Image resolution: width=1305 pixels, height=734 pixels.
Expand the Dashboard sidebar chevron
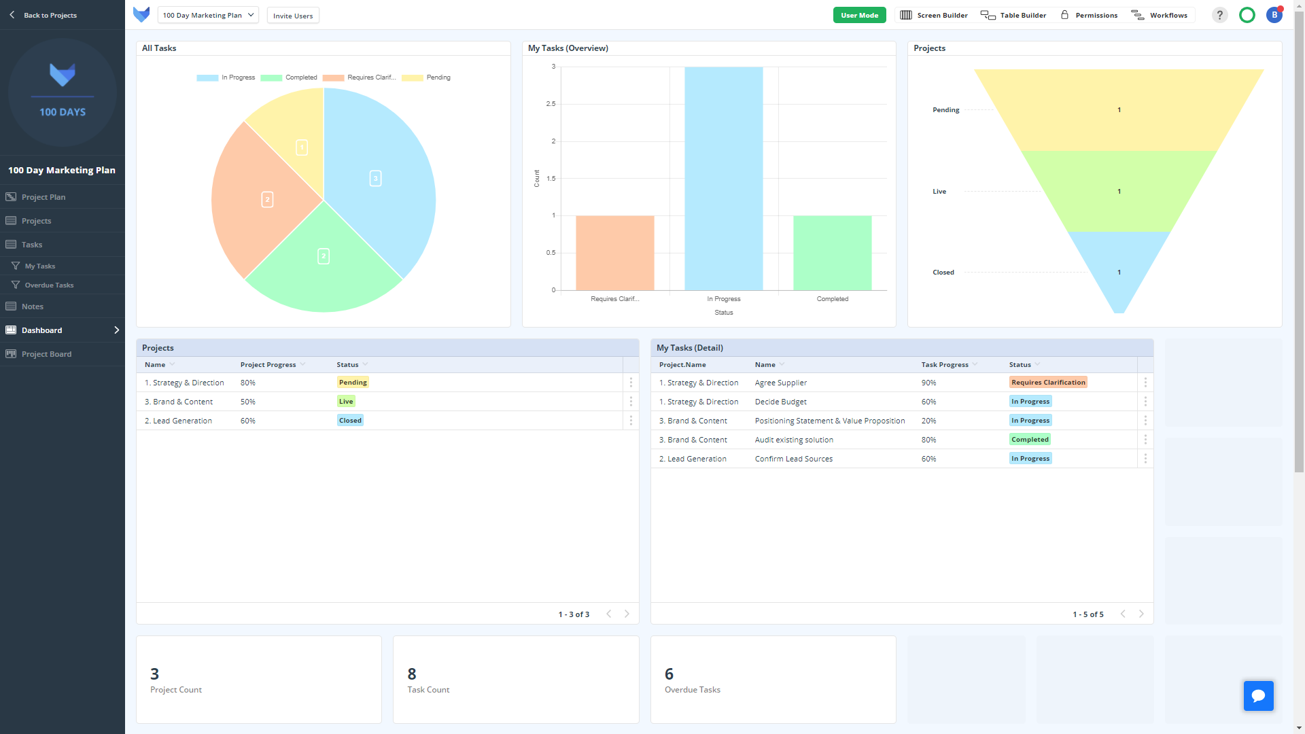(117, 330)
